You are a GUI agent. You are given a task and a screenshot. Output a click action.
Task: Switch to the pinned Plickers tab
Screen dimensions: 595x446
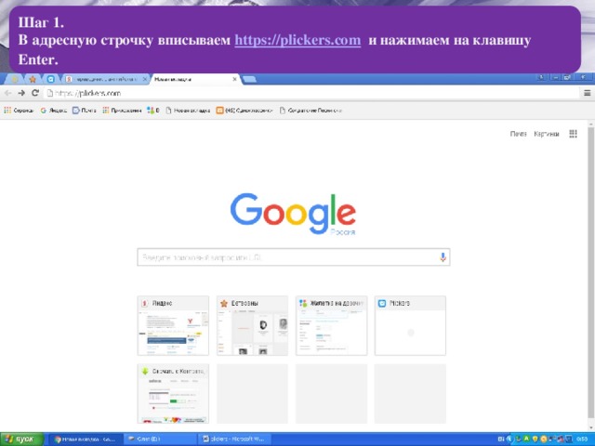(x=50, y=79)
